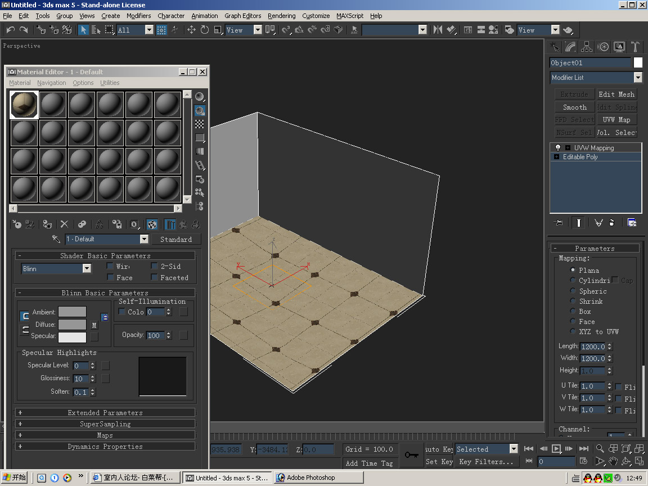Screen dimensions: 648x486
Task: Activate the Pan hand viewport tool
Action: (613, 461)
